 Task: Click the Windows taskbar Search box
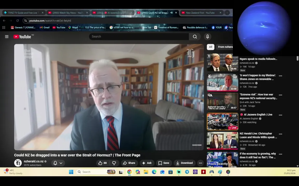tap(96, 172)
